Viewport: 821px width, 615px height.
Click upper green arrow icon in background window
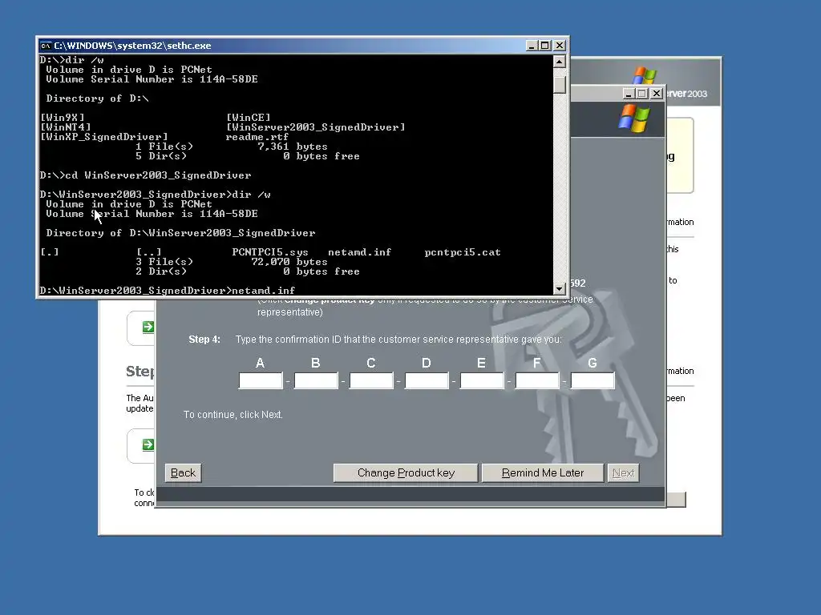point(148,327)
